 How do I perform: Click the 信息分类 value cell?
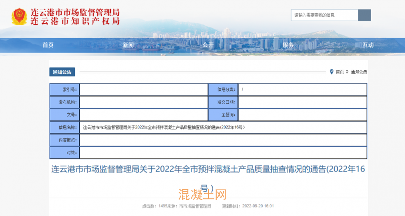(302, 90)
